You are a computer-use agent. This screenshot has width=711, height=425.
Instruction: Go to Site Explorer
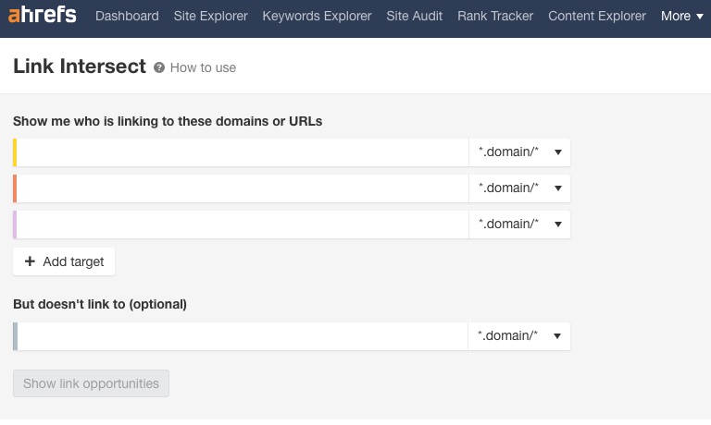[x=210, y=16]
